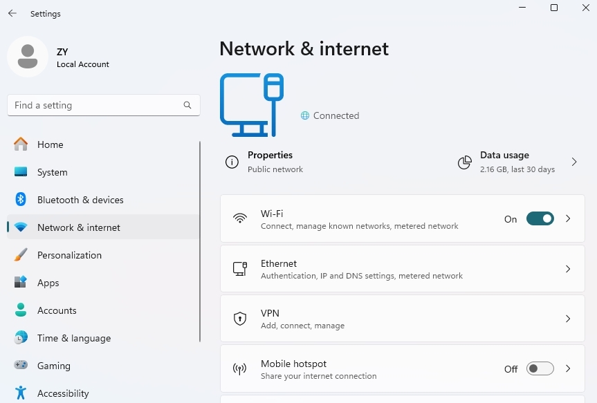The image size is (597, 403).
Task: Open the Wi-Fi settings icon
Action: click(239, 219)
